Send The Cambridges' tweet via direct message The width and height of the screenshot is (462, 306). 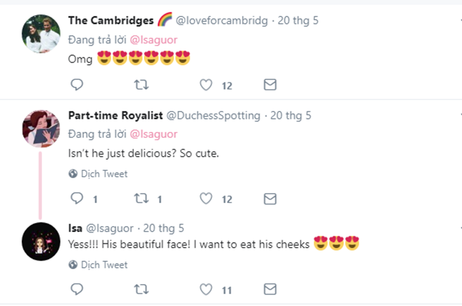tap(270, 85)
